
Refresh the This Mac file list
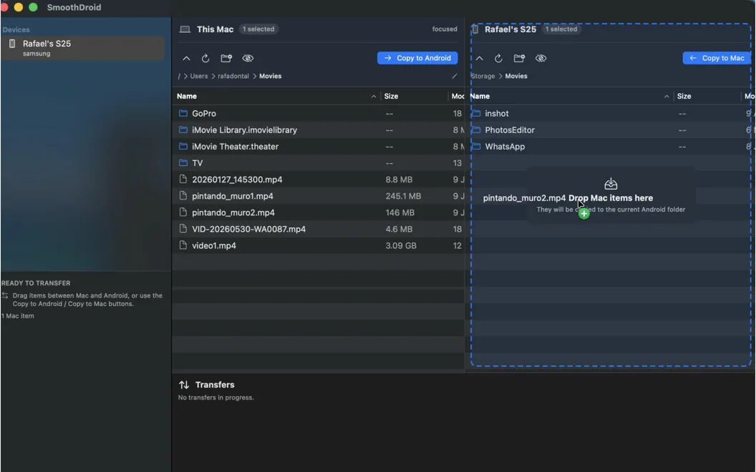point(205,58)
